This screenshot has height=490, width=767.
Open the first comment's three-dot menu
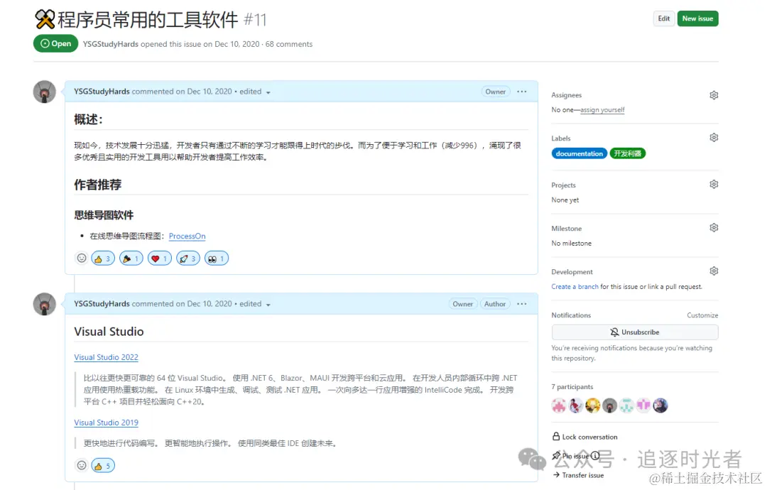point(522,92)
